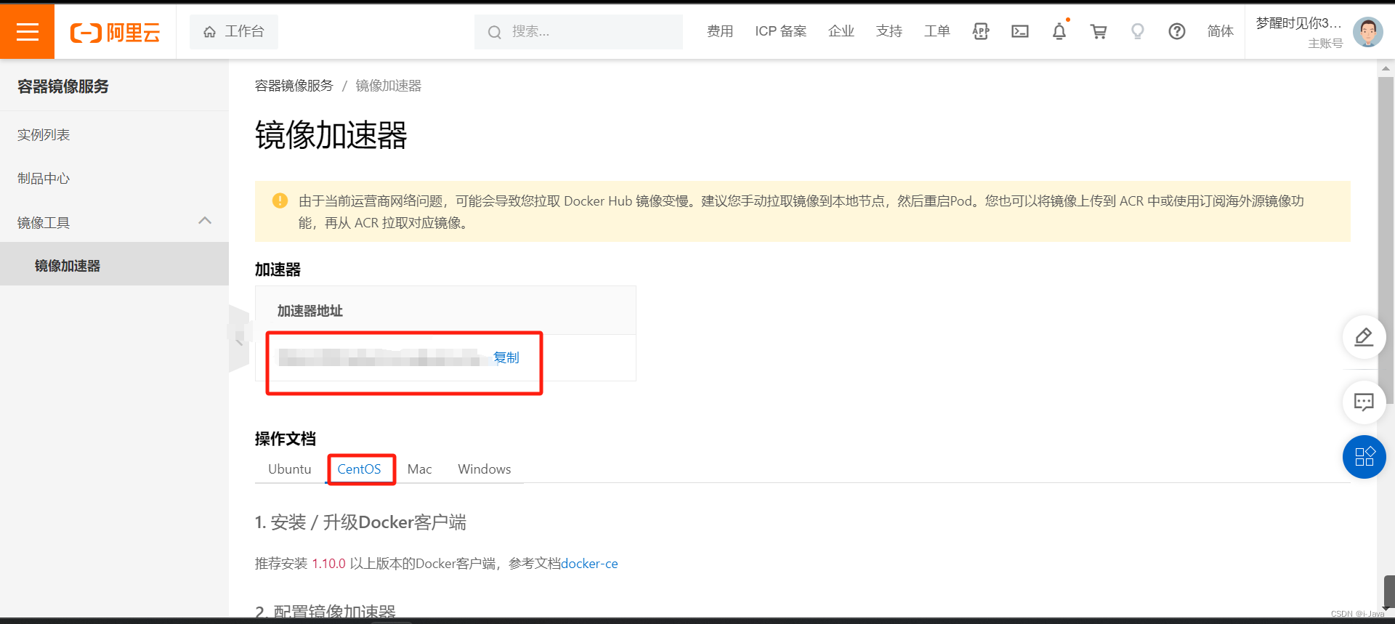Open the 支持 menu

[889, 31]
